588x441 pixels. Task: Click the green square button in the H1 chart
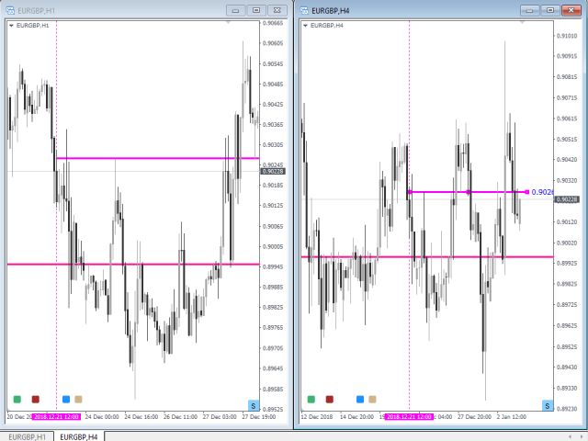[17, 400]
